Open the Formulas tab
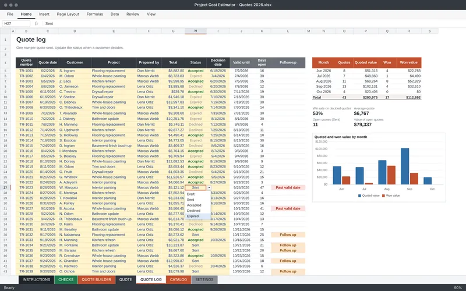The height and width of the screenshot is (291, 466). pyautogui.click(x=94, y=14)
